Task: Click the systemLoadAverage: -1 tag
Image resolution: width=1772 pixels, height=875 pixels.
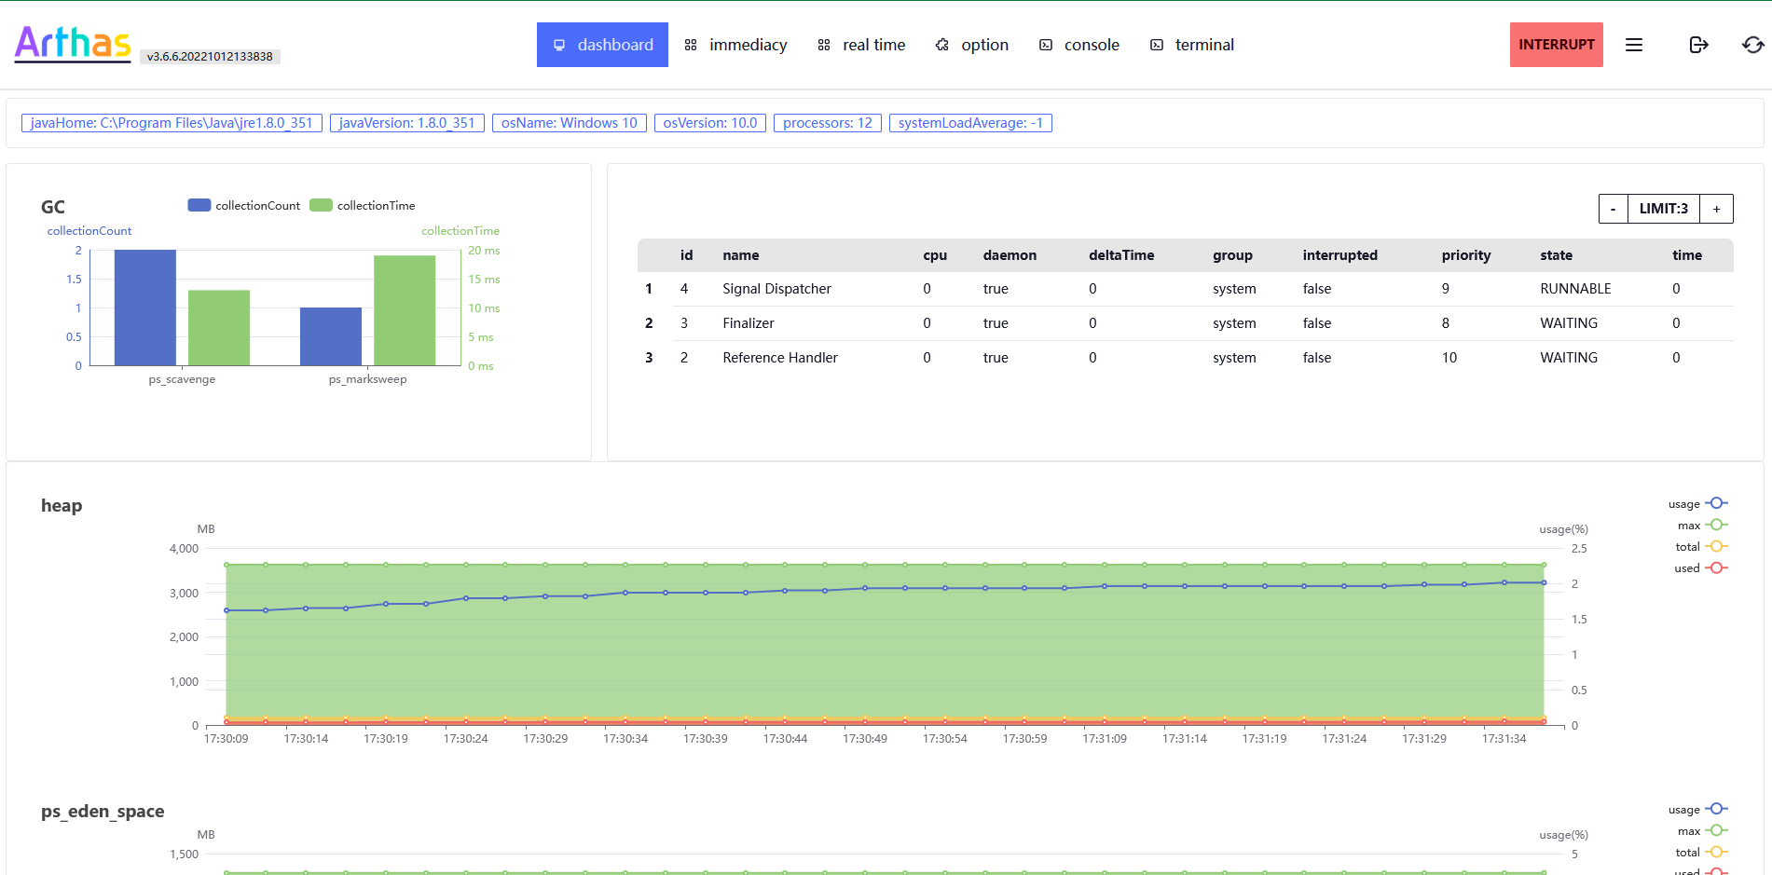Action: (970, 123)
